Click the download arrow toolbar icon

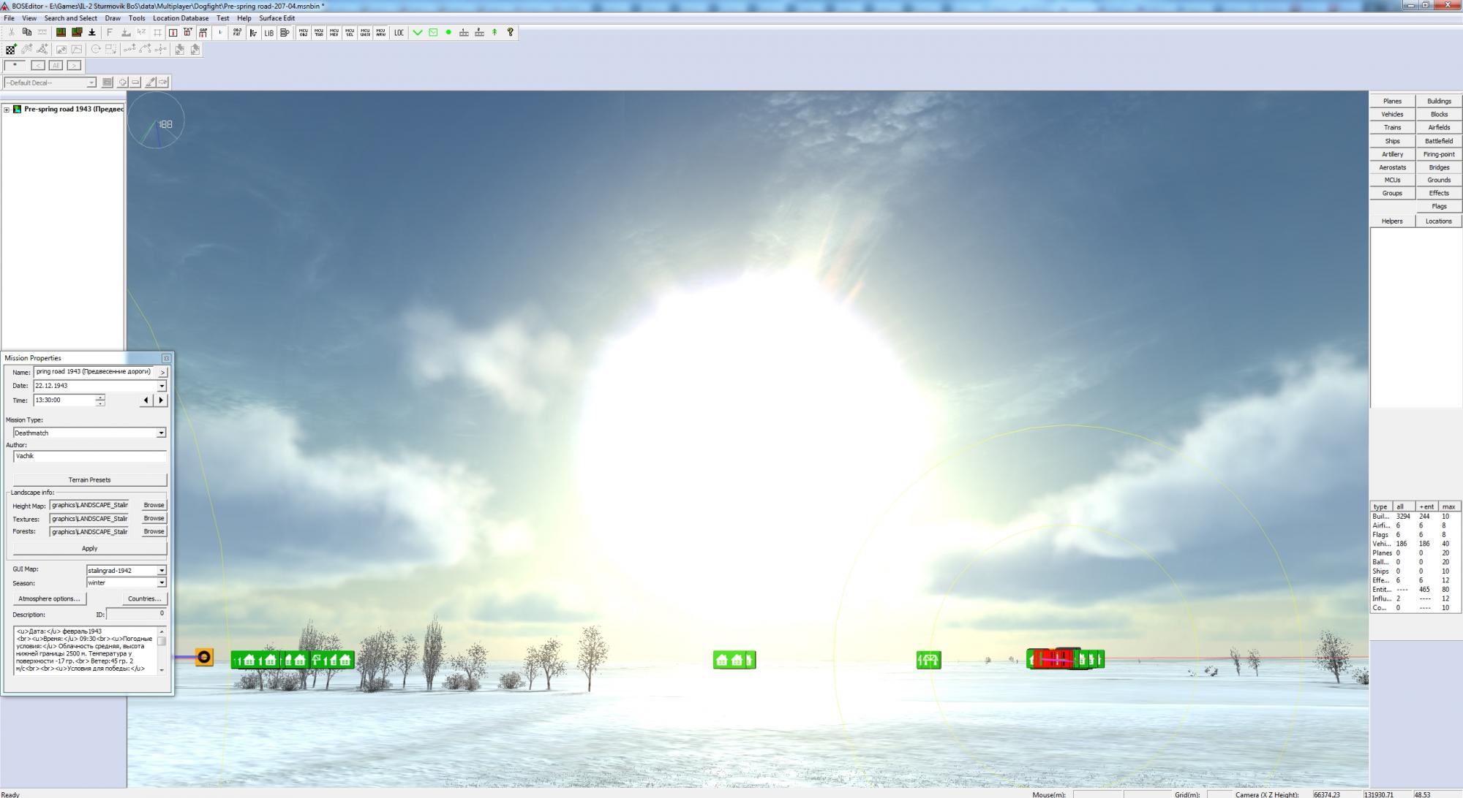92,32
